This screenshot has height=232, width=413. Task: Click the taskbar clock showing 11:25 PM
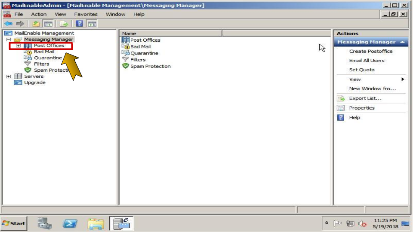click(x=385, y=223)
